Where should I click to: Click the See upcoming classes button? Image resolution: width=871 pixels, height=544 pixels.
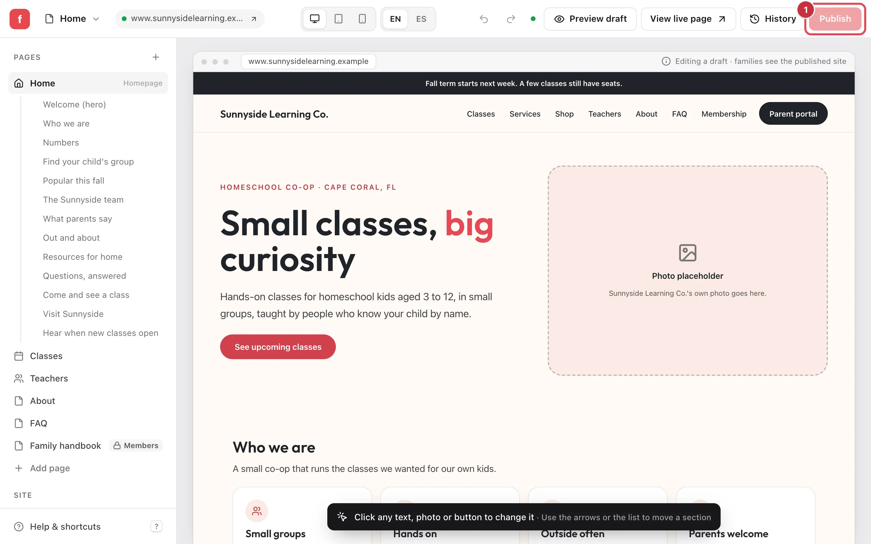[278, 347]
